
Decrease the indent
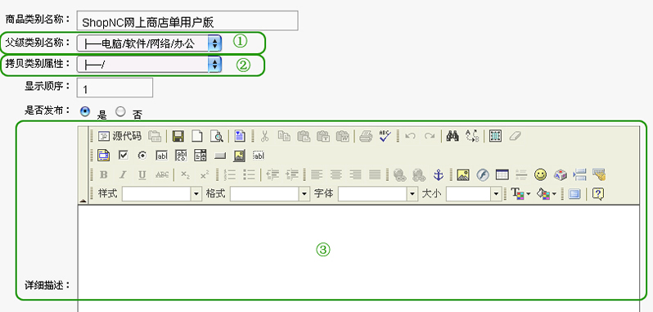(272, 175)
